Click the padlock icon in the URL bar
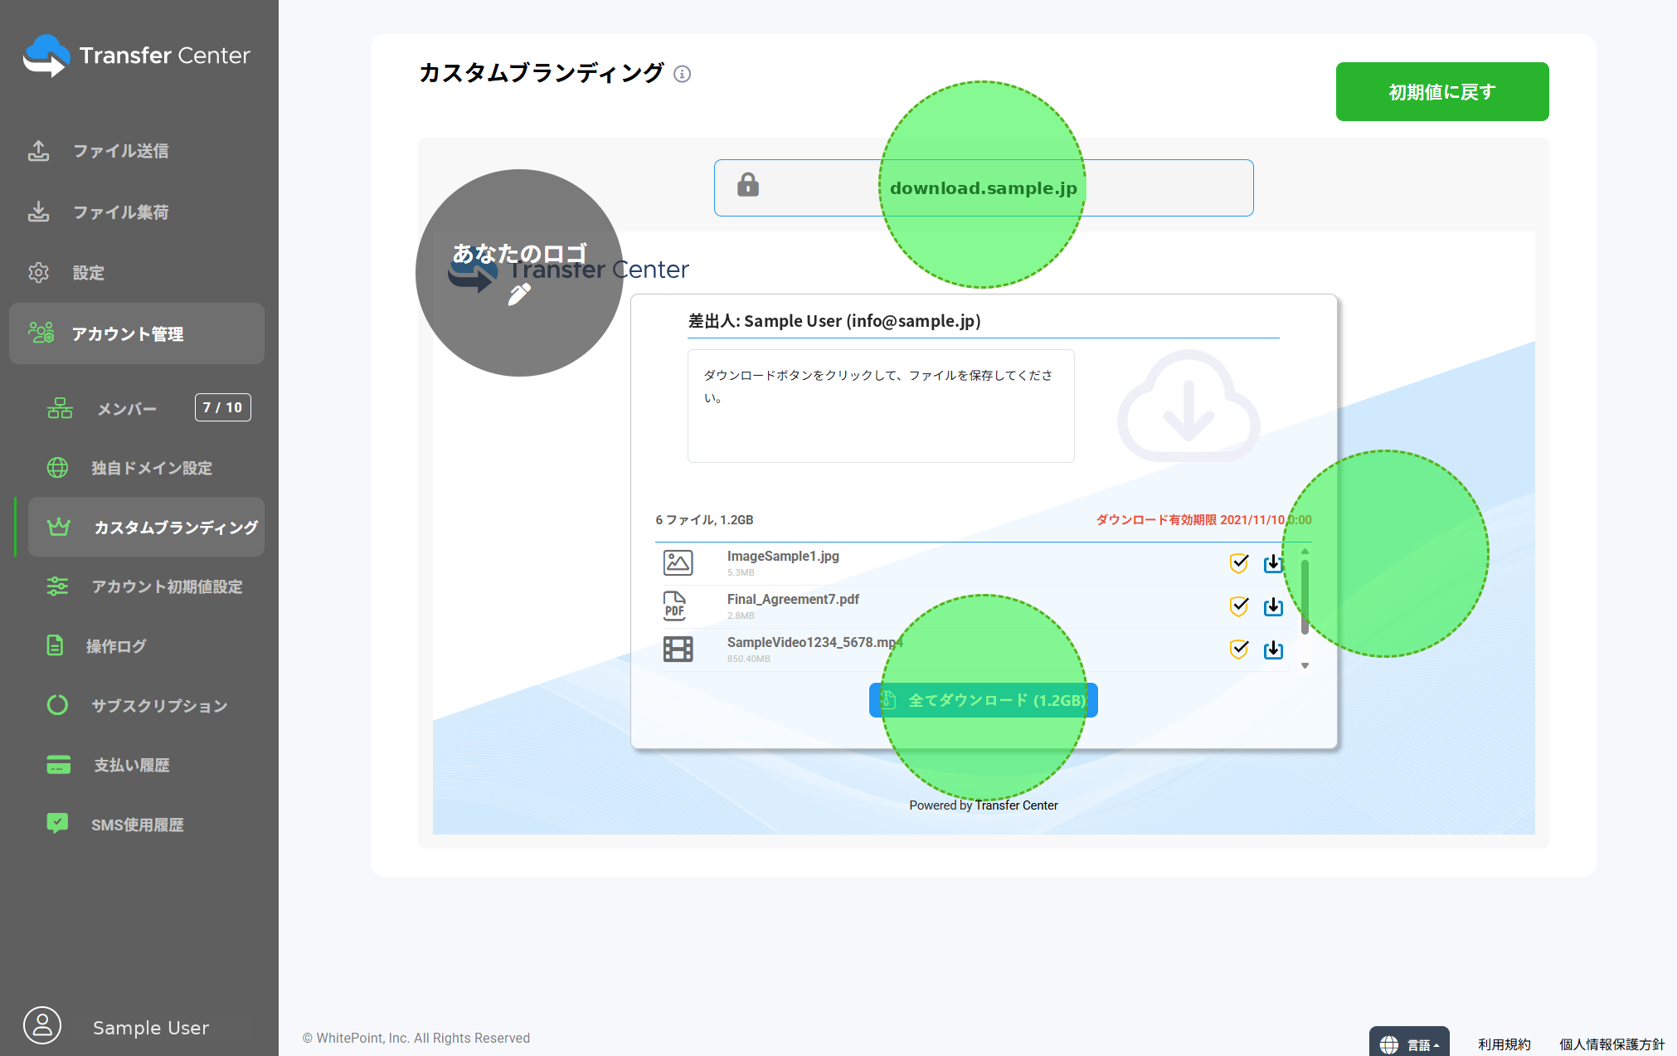The height and width of the screenshot is (1056, 1677). click(748, 184)
